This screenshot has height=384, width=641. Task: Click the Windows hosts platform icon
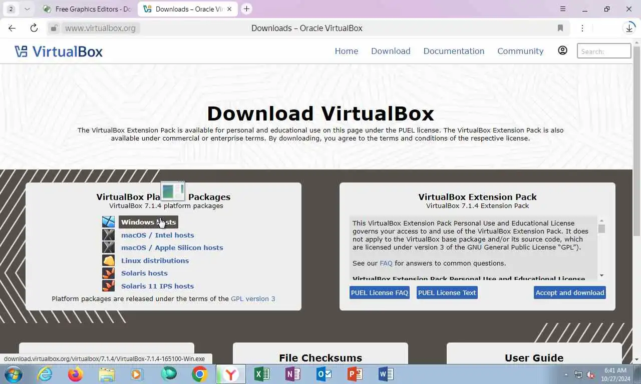tap(108, 222)
